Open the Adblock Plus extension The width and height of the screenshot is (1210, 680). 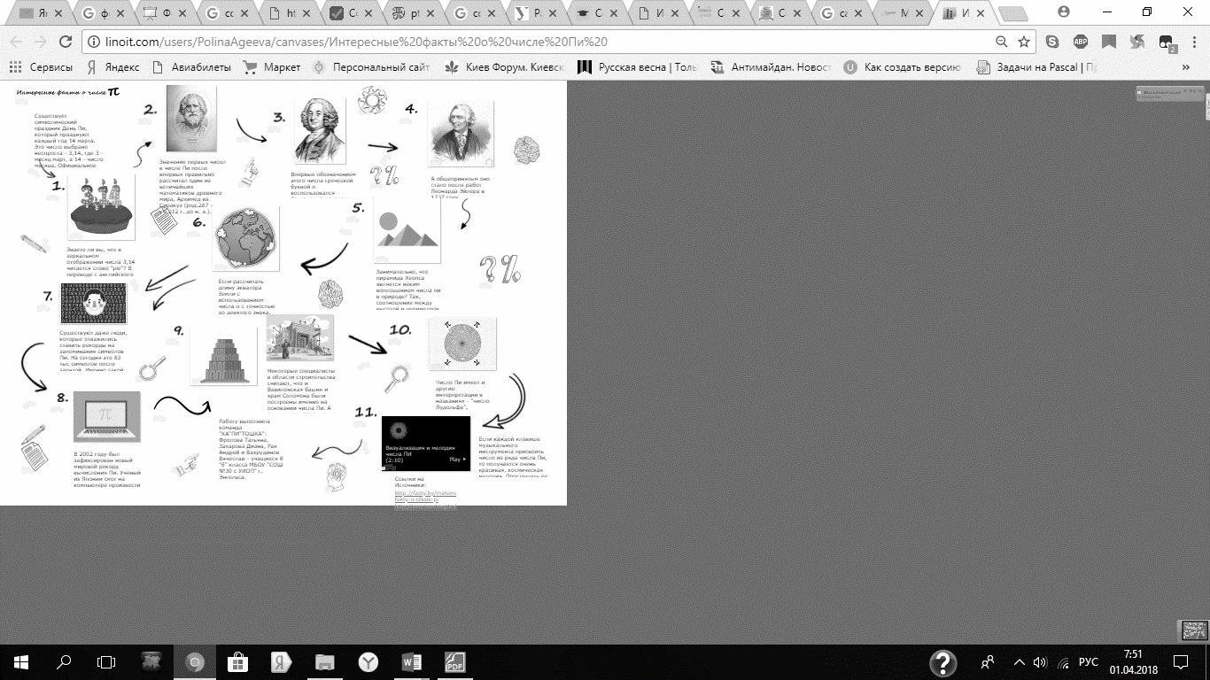click(x=1081, y=42)
